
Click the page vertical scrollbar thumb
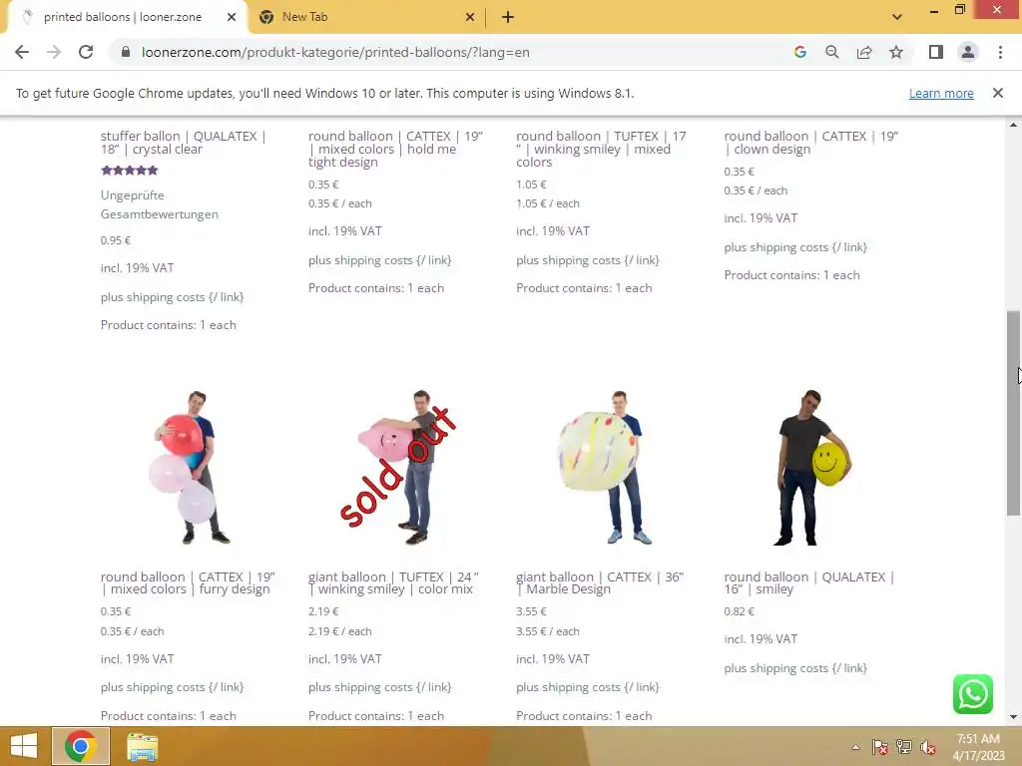coord(1014,414)
